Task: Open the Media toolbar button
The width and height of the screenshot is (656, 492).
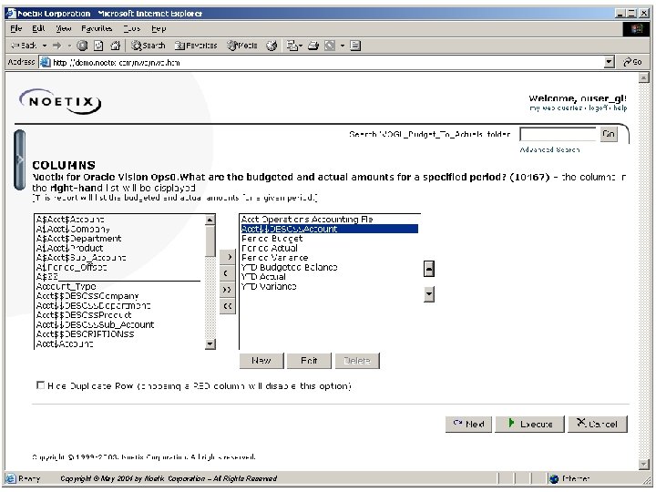Action: (x=241, y=46)
